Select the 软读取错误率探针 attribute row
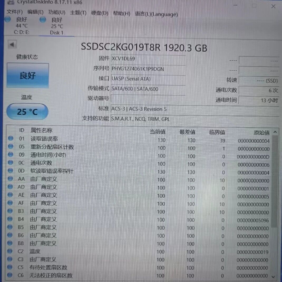This screenshot has width=282, height=282. click(x=139, y=171)
